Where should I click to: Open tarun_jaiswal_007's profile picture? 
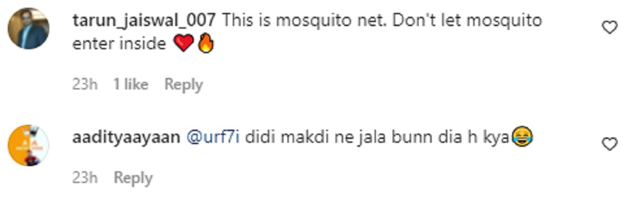pos(28,29)
